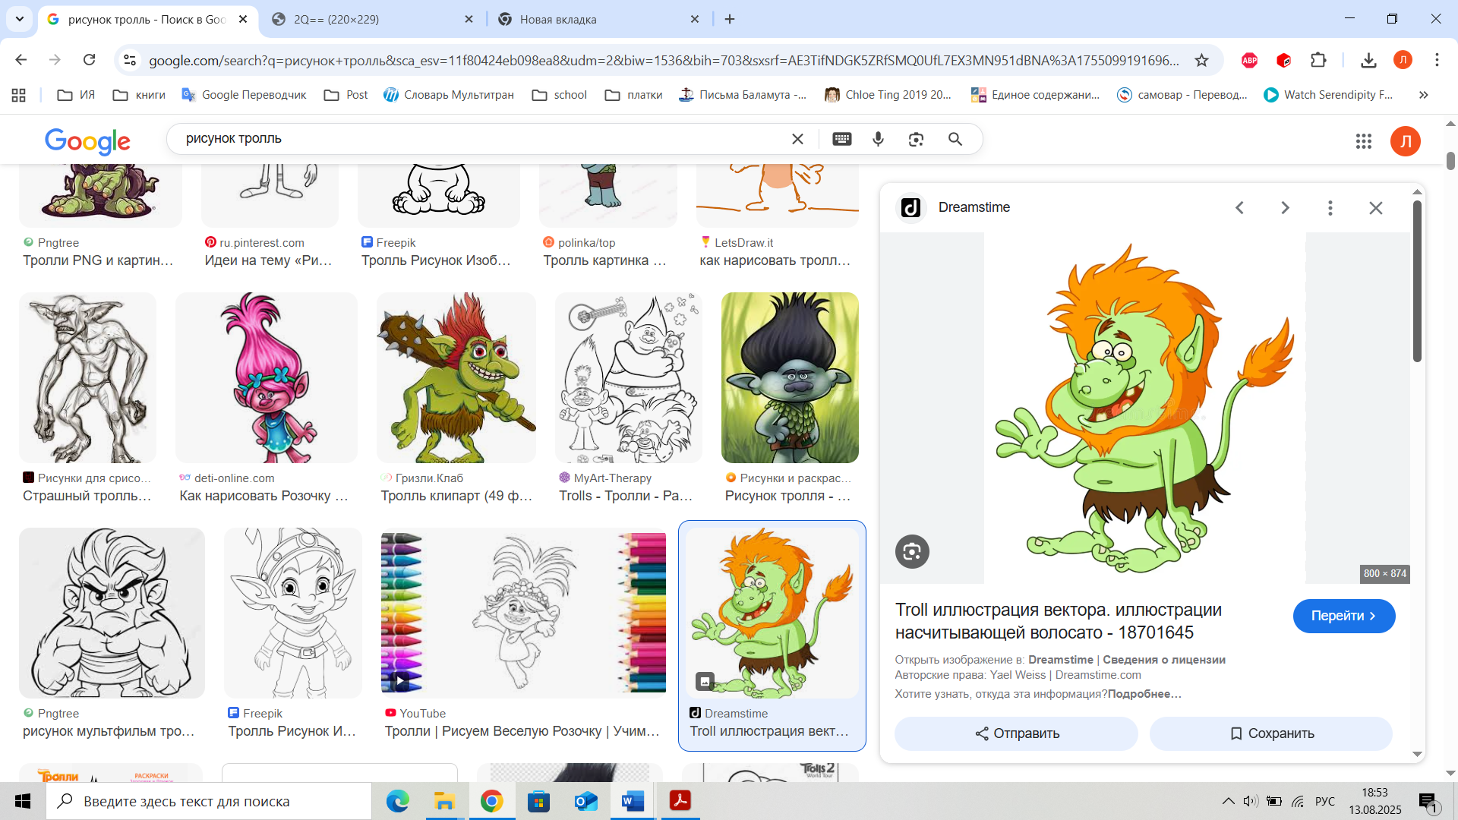The width and height of the screenshot is (1458, 820).
Task: Search by image with Google Lens icon
Action: (917, 139)
